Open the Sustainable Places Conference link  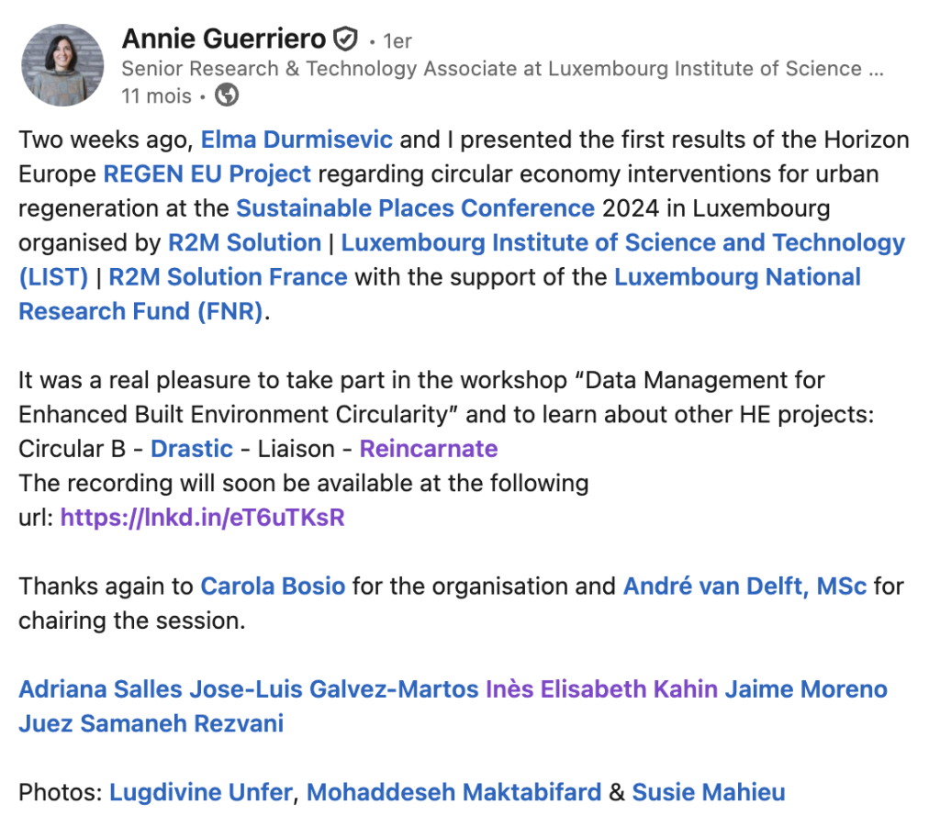click(415, 208)
